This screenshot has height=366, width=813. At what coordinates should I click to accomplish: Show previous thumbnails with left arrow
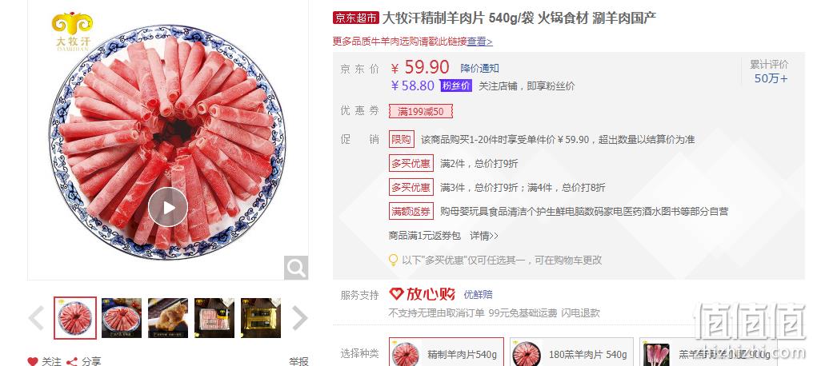[36, 318]
